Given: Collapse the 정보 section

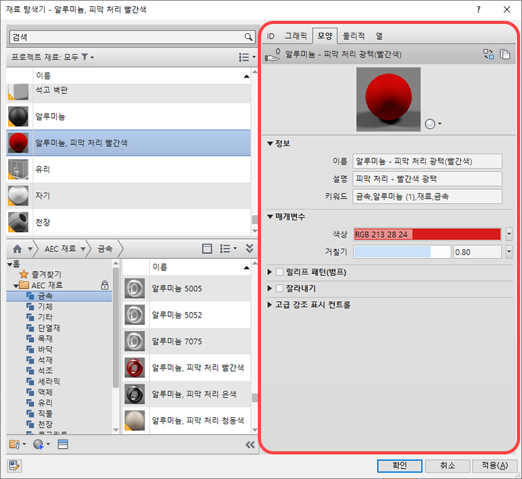Looking at the screenshot, I should (270, 144).
